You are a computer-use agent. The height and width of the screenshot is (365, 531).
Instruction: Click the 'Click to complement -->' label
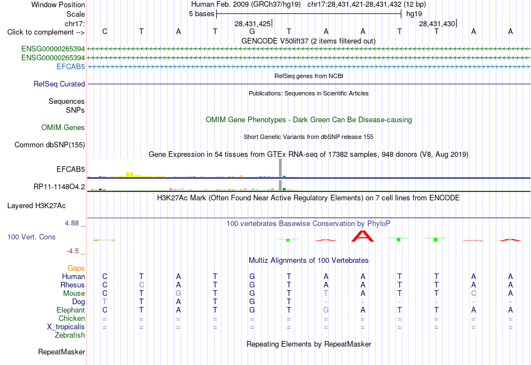pos(46,32)
